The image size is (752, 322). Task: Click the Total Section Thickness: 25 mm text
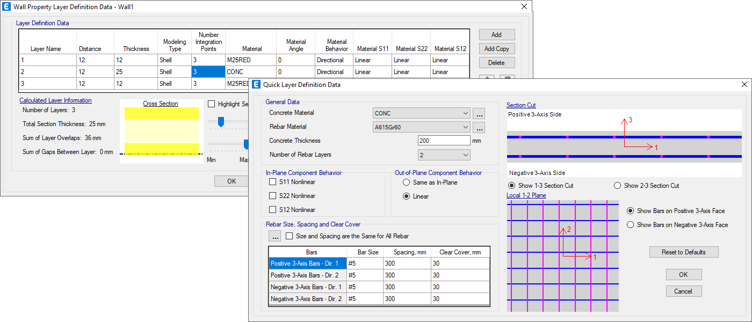[64, 124]
